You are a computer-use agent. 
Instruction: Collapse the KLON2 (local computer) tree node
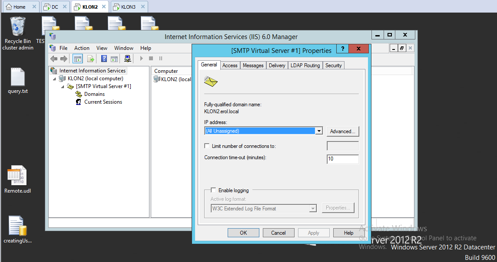(x=54, y=79)
